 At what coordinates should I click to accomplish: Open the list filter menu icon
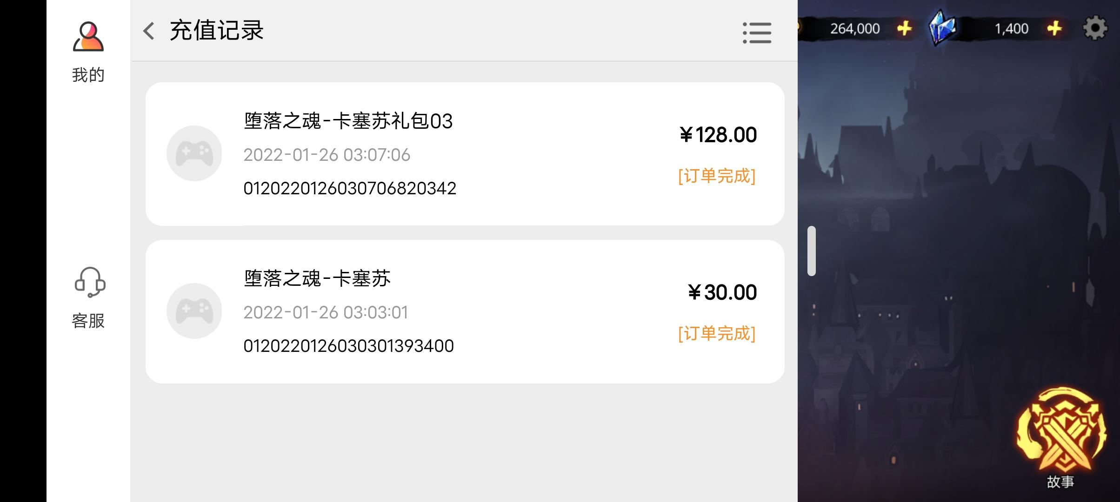(757, 33)
